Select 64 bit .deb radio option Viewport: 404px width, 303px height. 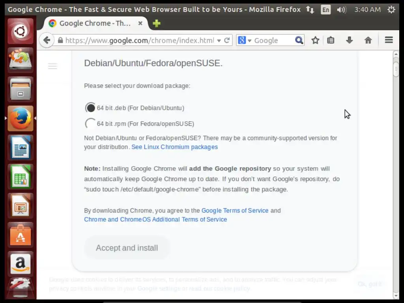pyautogui.click(x=90, y=108)
